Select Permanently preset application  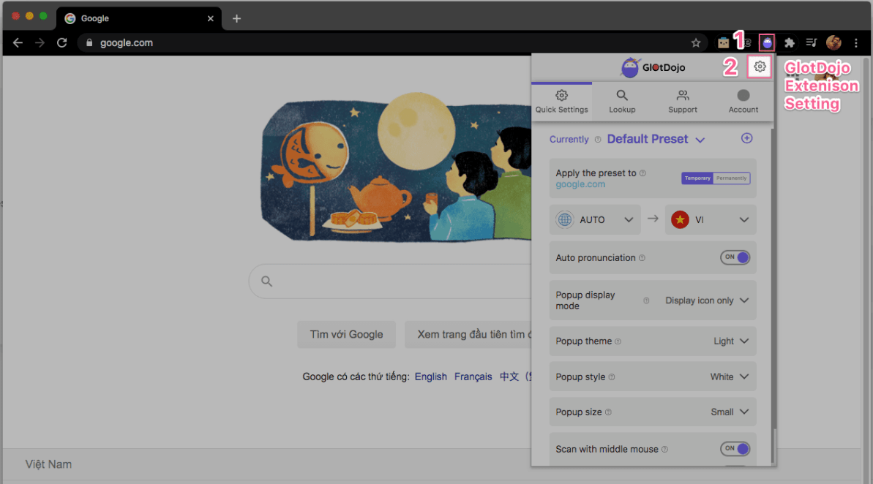[x=732, y=178]
